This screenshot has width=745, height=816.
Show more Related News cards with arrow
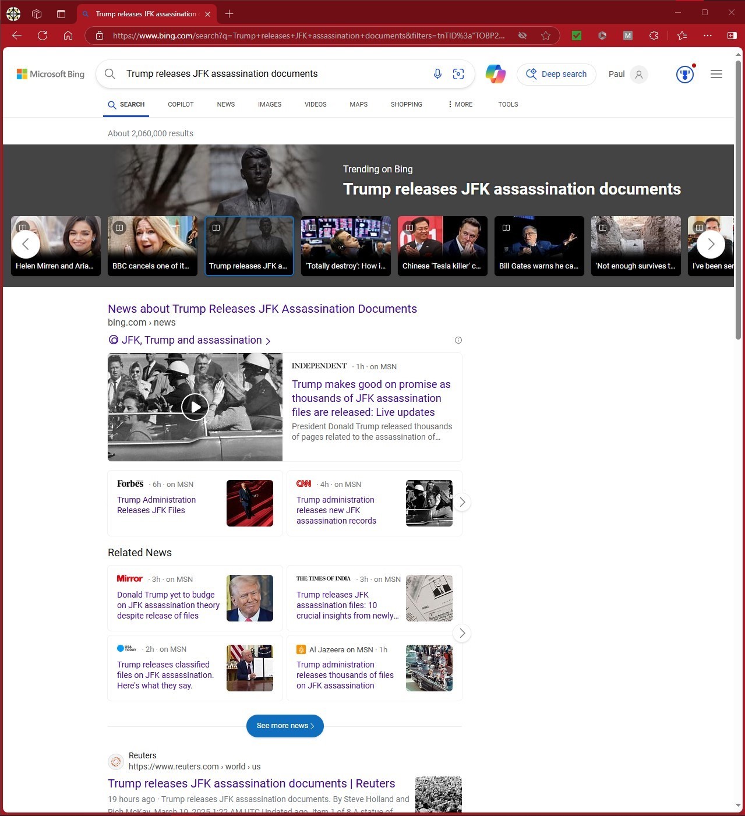(x=462, y=633)
